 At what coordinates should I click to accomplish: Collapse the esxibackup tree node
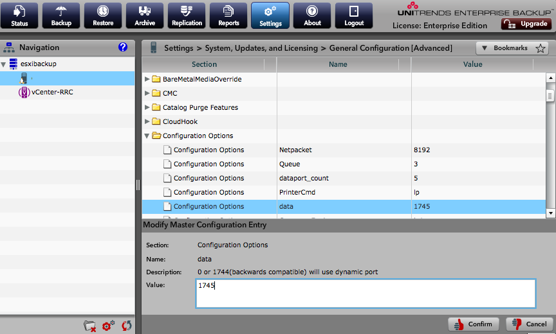4,64
